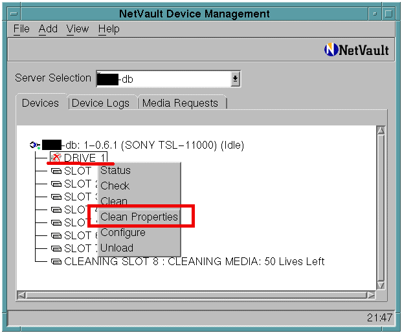Expand the Server Selection dropdown arrow
402x333 pixels.
(235, 79)
